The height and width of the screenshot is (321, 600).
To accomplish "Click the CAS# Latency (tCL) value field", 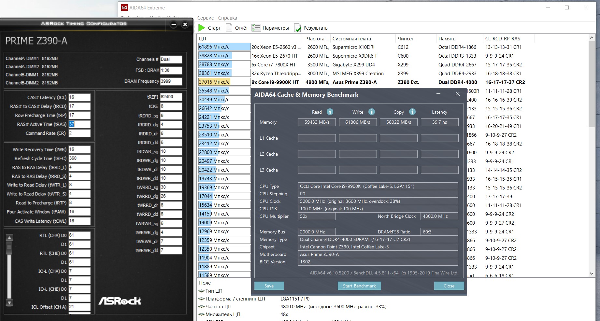I will coord(79,97).
